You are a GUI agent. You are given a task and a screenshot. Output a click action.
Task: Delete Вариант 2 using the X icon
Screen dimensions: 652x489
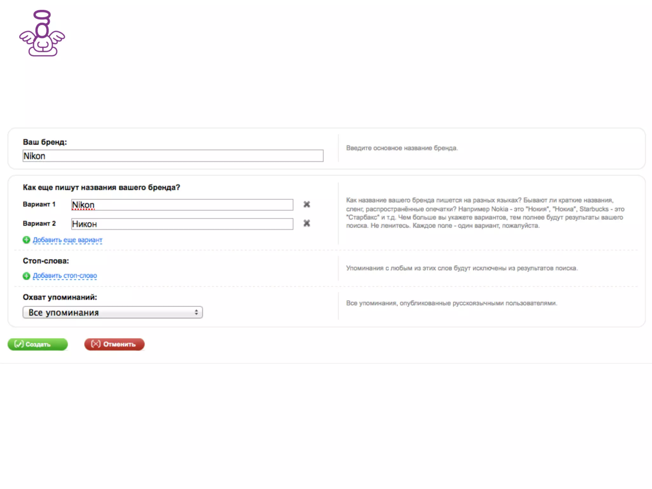pos(307,223)
